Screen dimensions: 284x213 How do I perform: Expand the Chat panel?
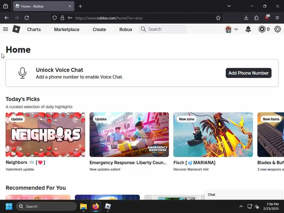click(244, 195)
